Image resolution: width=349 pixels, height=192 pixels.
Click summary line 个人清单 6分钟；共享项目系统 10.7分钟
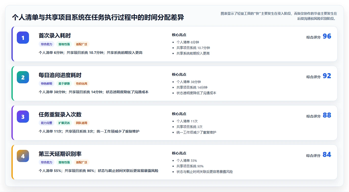91,53
